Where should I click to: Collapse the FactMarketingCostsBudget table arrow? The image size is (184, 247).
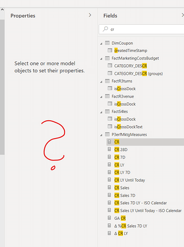pos(101,59)
